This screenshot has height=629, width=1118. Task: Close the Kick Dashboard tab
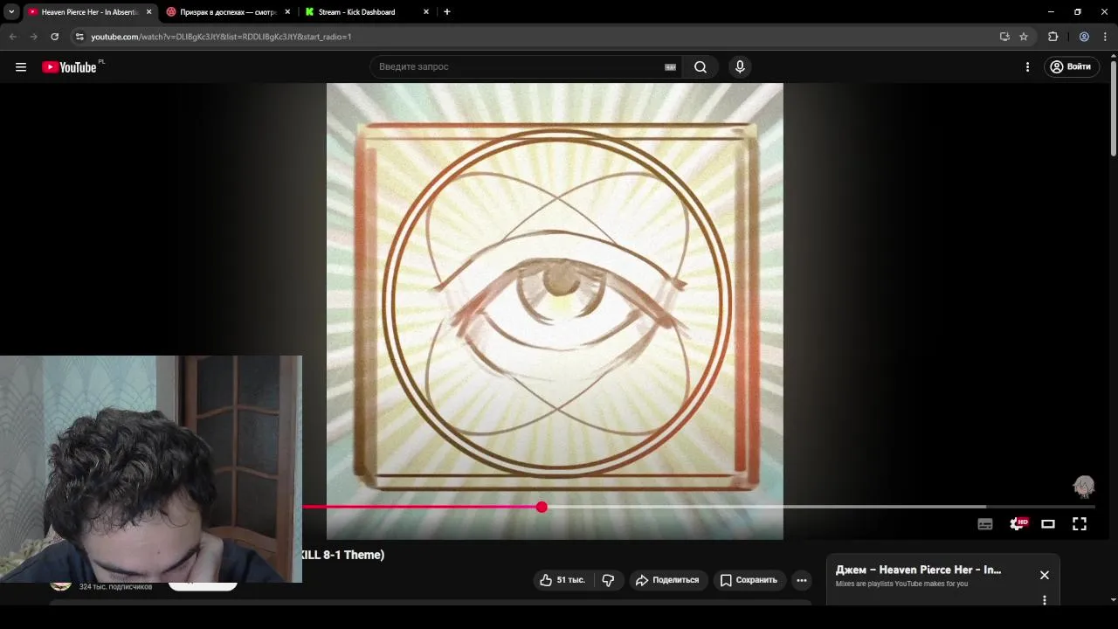point(426,12)
